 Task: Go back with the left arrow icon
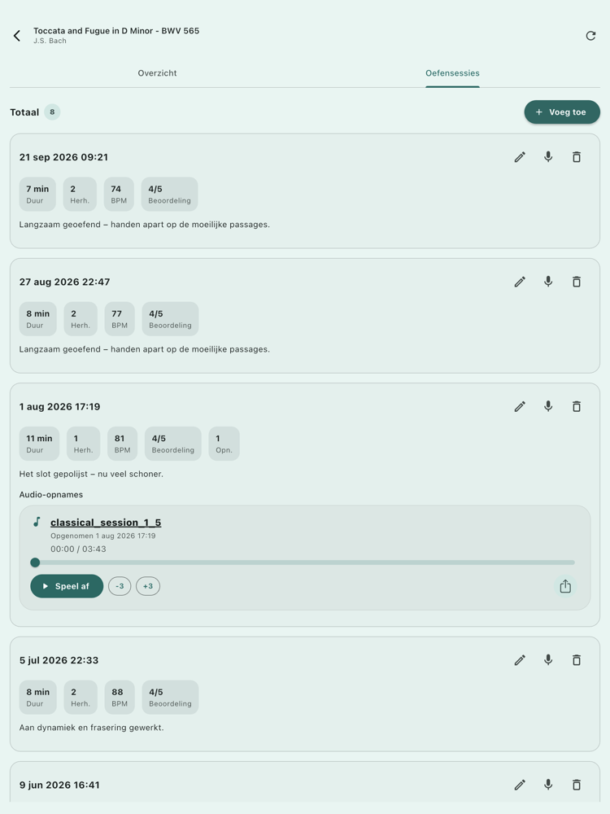[x=17, y=35]
